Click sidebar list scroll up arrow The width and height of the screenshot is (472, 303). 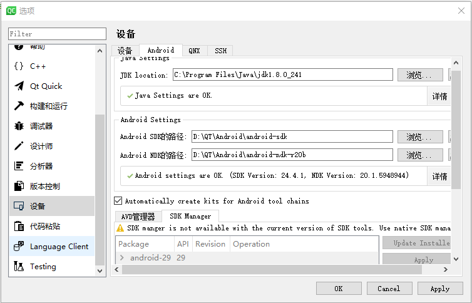tap(100, 51)
